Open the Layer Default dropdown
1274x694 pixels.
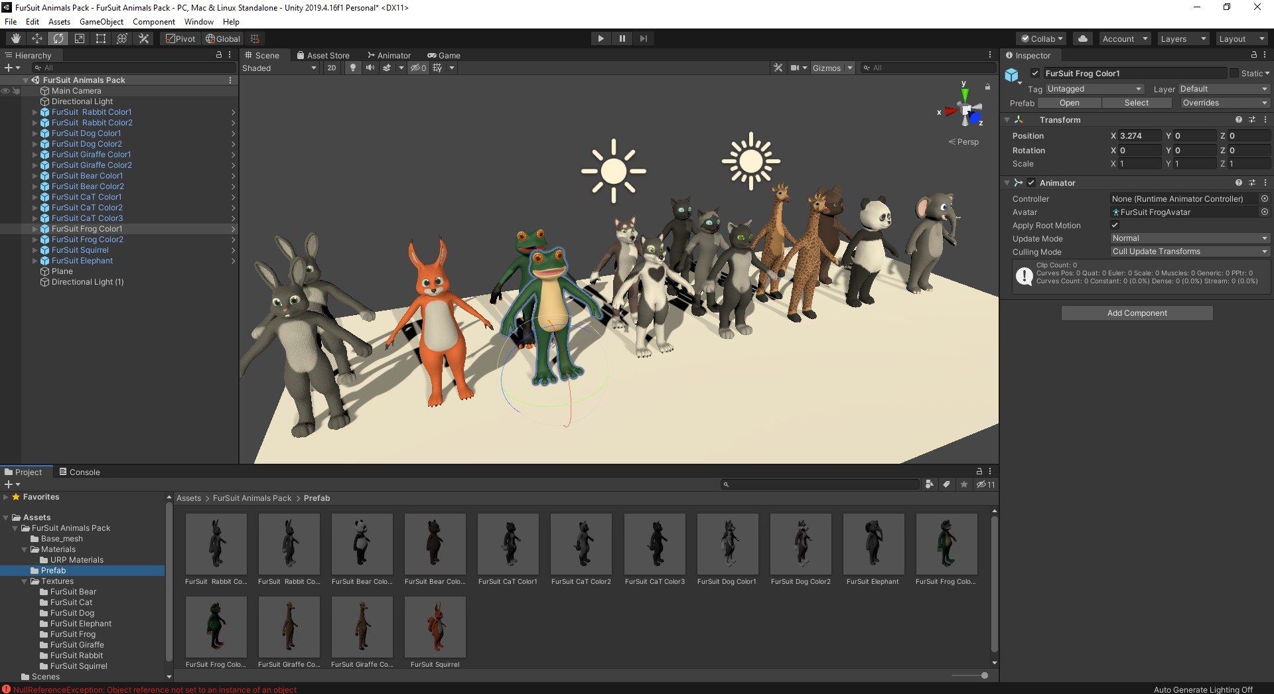[x=1224, y=89]
